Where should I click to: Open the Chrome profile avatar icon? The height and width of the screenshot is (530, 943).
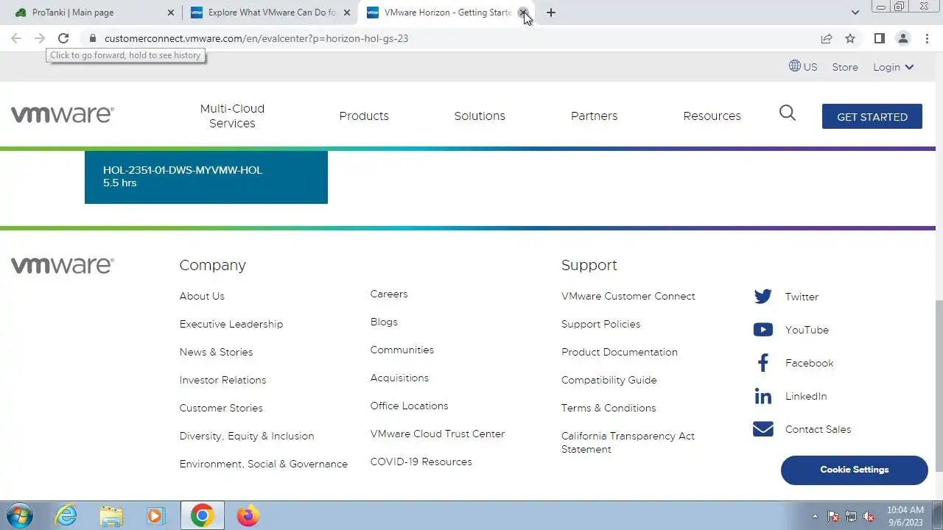902,38
